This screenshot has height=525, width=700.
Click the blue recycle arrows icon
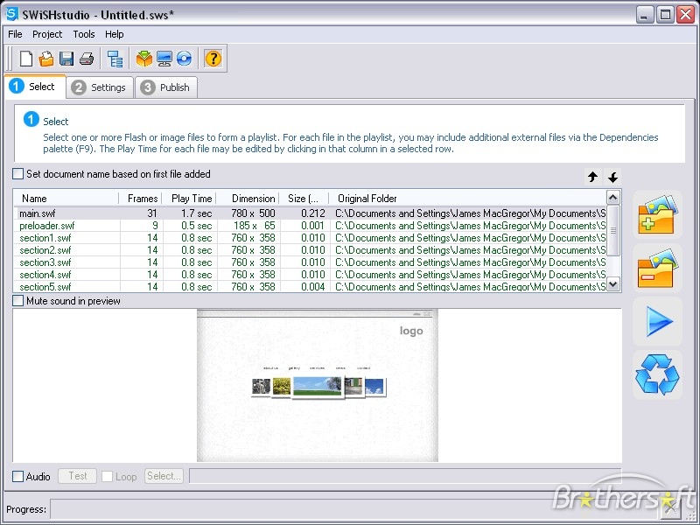tap(657, 374)
